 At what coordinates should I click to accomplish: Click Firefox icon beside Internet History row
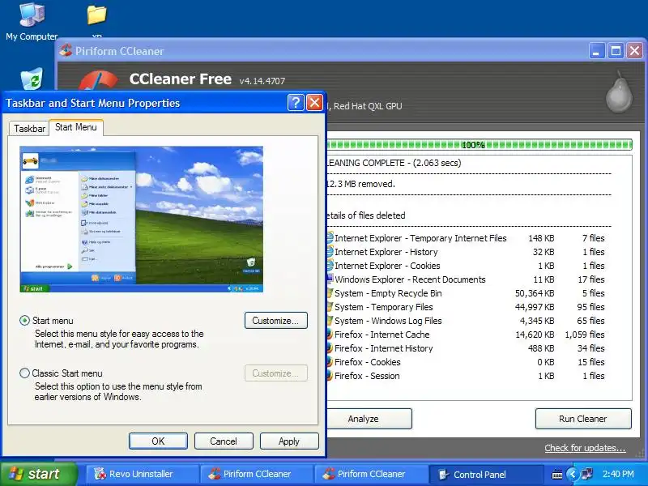point(330,348)
